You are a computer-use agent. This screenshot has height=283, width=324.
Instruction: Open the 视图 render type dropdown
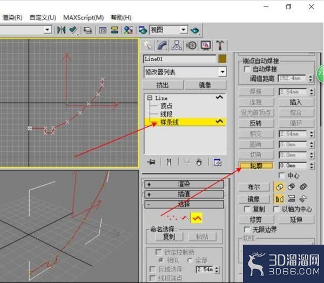(184, 30)
